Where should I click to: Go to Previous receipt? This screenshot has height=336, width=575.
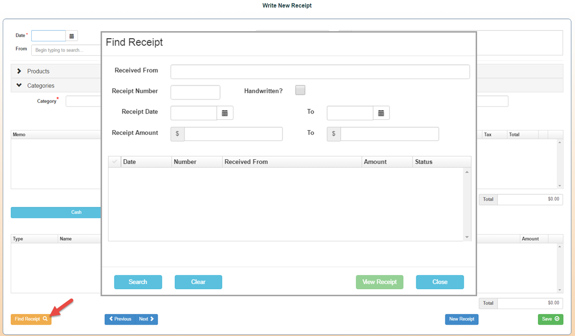pos(120,319)
